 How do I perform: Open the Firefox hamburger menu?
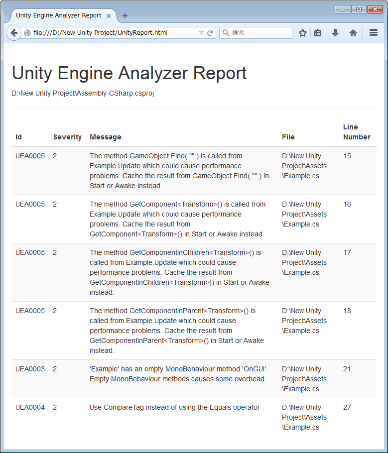[x=373, y=32]
